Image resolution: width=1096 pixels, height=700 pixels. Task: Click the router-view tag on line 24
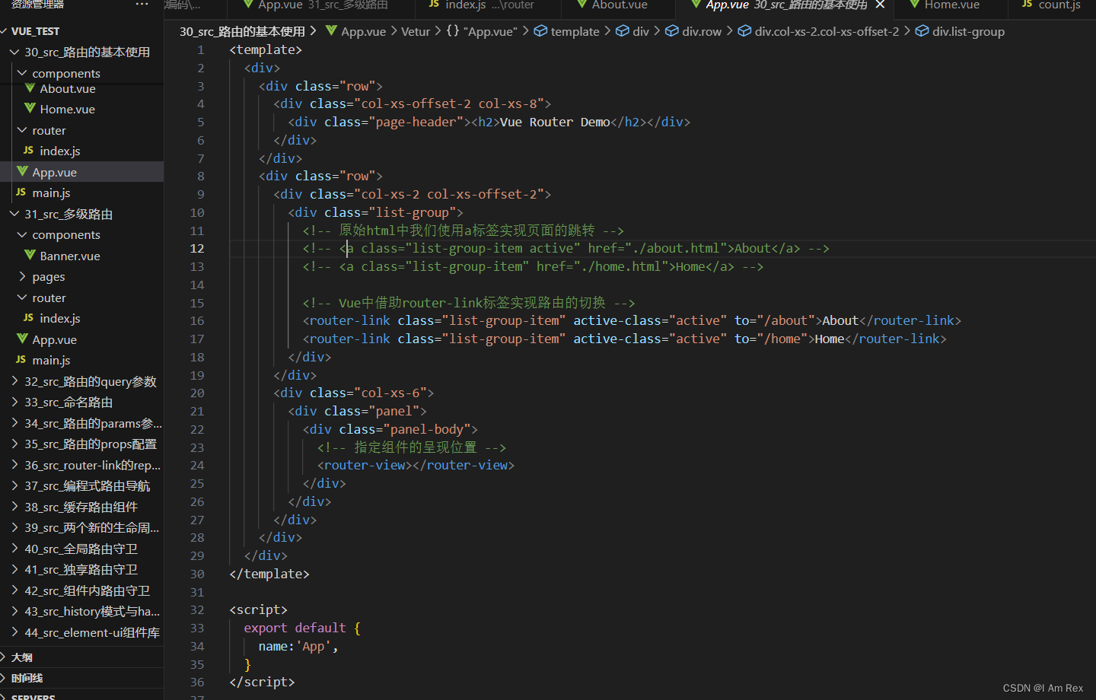point(416,465)
